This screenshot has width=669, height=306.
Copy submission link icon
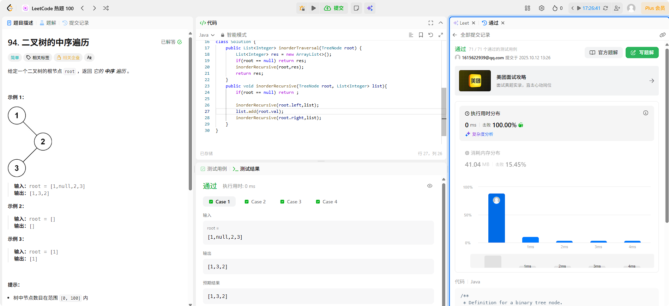pyautogui.click(x=662, y=35)
